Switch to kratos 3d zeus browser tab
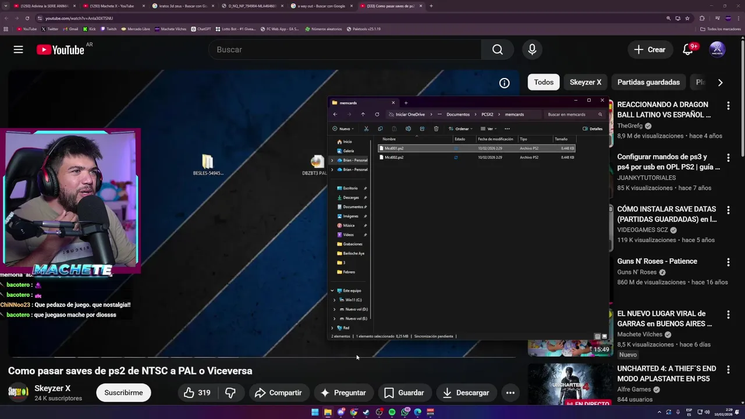Screen dimensions: 745x419 coord(182,6)
